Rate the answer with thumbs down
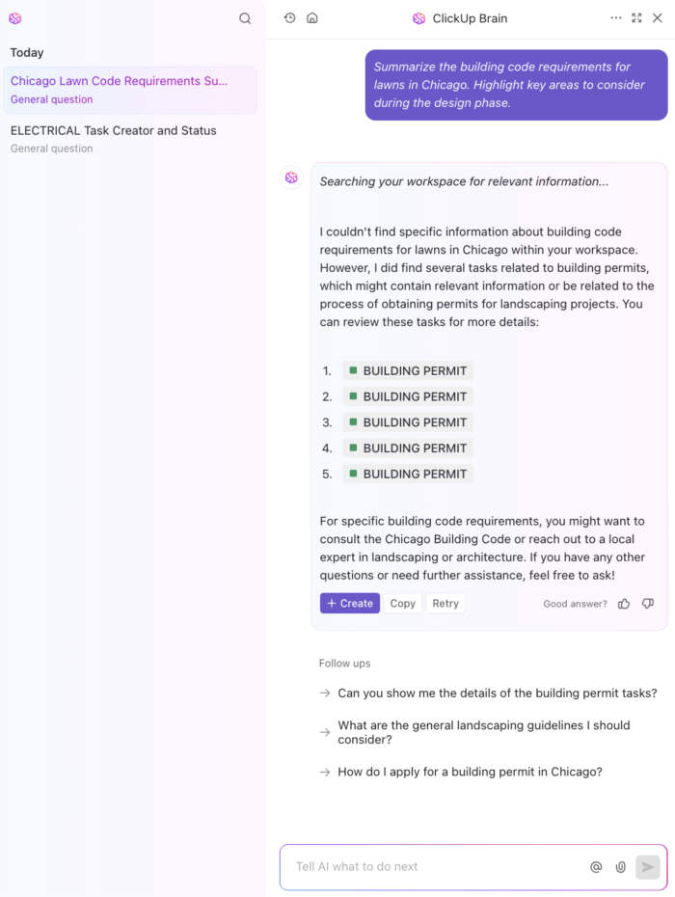The height and width of the screenshot is (897, 675). tap(648, 603)
